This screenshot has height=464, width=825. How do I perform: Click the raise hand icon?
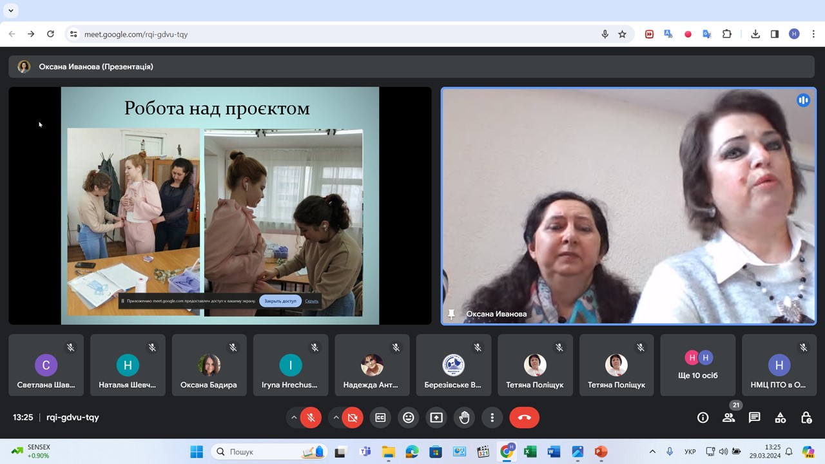click(x=464, y=418)
